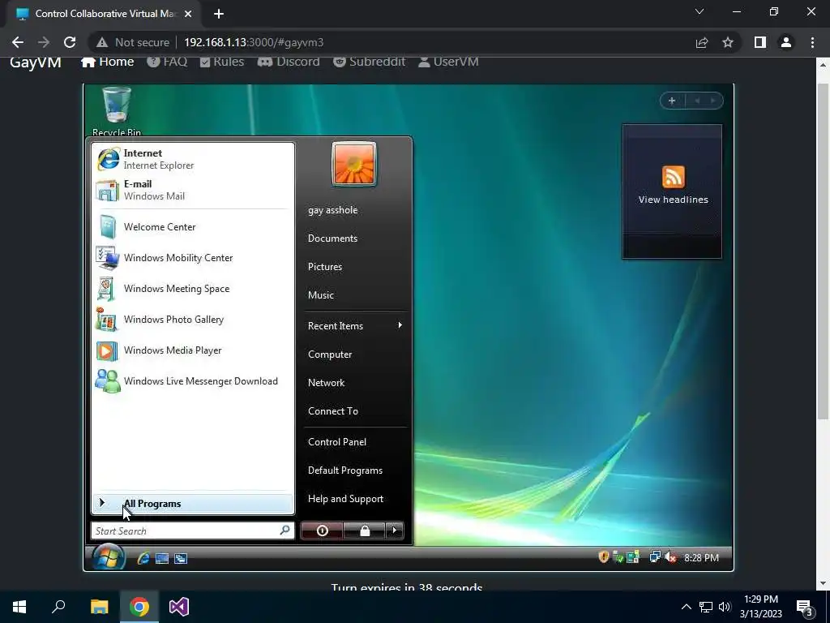
Task: Click Switch between windows quick launch icon
Action: pyautogui.click(x=181, y=558)
